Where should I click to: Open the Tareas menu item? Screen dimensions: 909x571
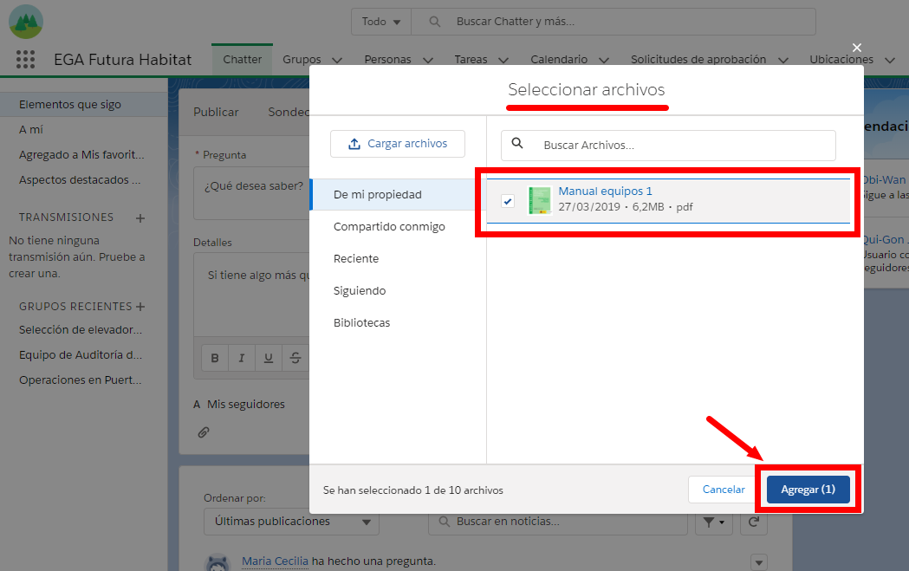pos(471,59)
